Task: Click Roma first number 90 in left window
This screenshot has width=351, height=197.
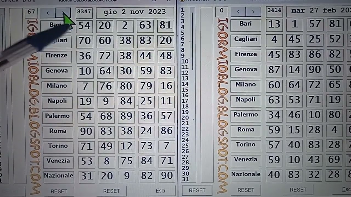Action: 86,132
